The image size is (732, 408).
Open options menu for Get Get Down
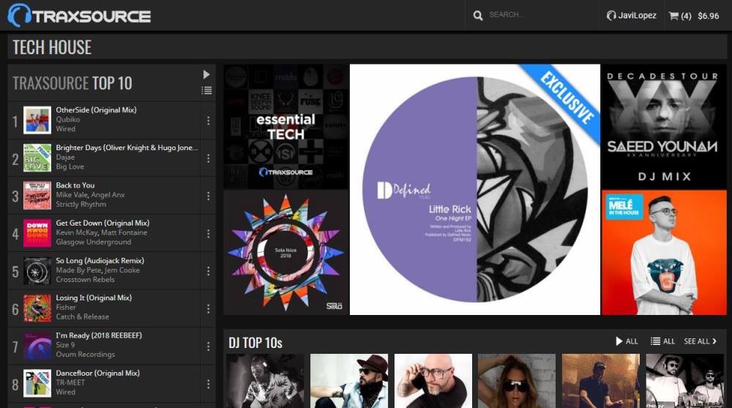(x=208, y=233)
